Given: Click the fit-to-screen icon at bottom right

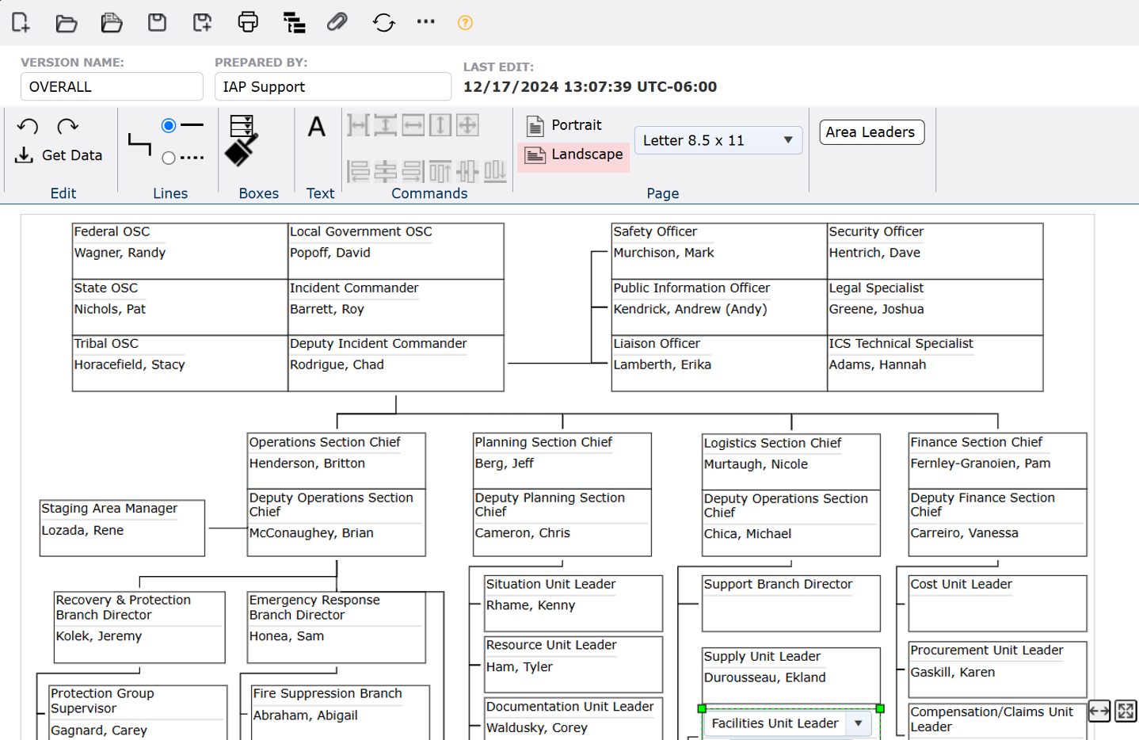Looking at the screenshot, I should [1126, 711].
